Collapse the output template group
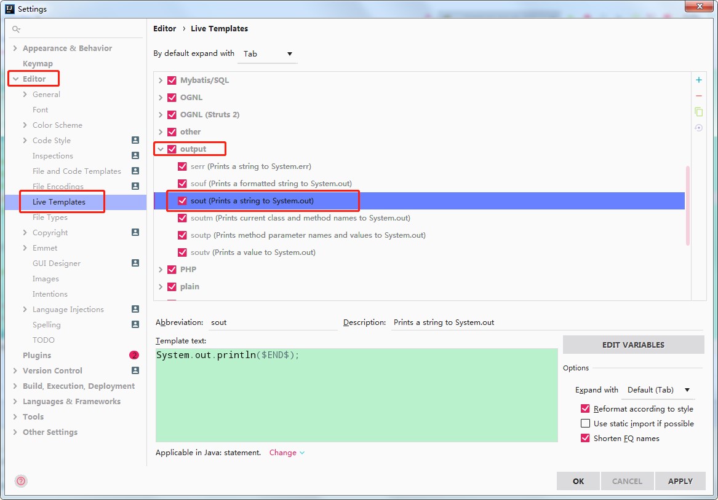Image resolution: width=718 pixels, height=500 pixels. tap(160, 149)
